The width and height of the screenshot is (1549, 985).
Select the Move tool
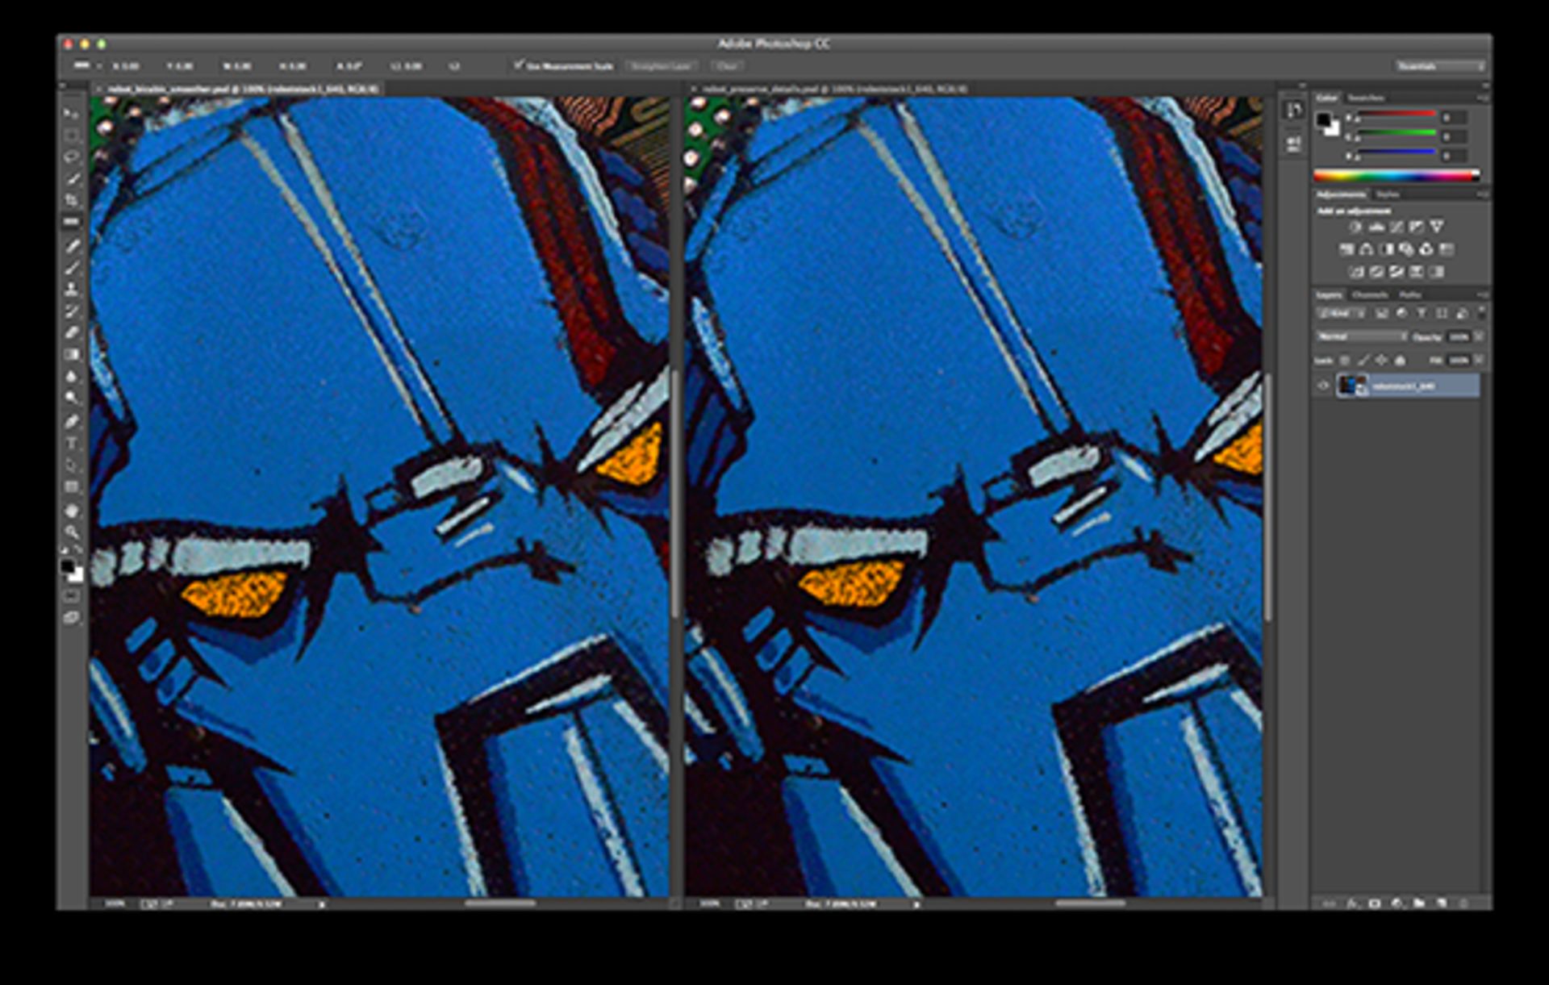[x=71, y=114]
